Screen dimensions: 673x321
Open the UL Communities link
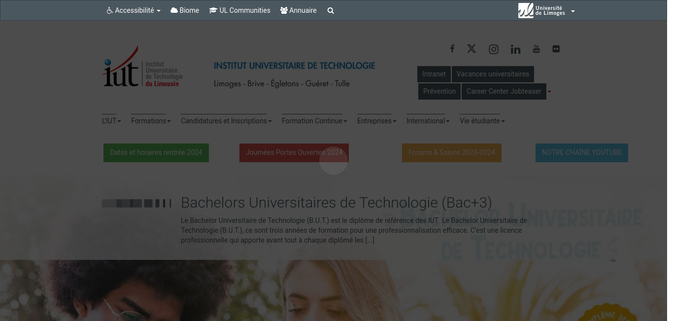pos(240,10)
